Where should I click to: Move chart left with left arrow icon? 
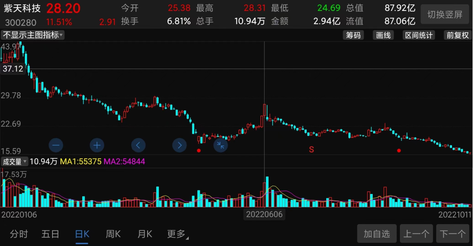[138, 146]
